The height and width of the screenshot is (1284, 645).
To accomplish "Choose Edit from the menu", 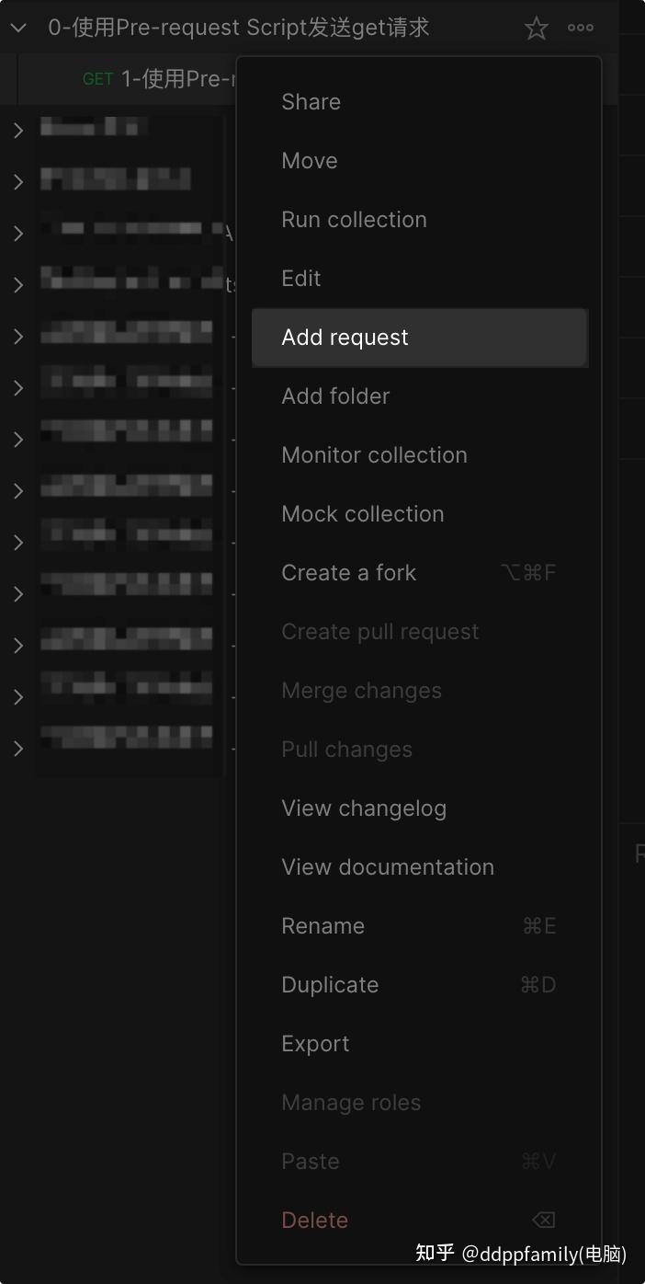I will click(301, 279).
